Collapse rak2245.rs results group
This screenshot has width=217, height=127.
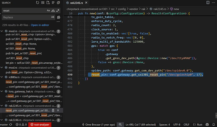coord(2,106)
